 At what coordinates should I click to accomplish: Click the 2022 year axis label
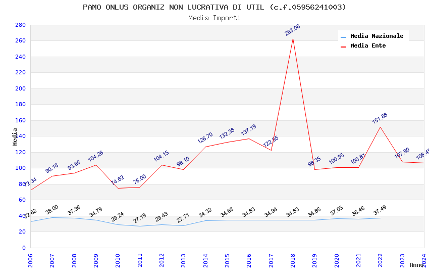tap(381, 260)
